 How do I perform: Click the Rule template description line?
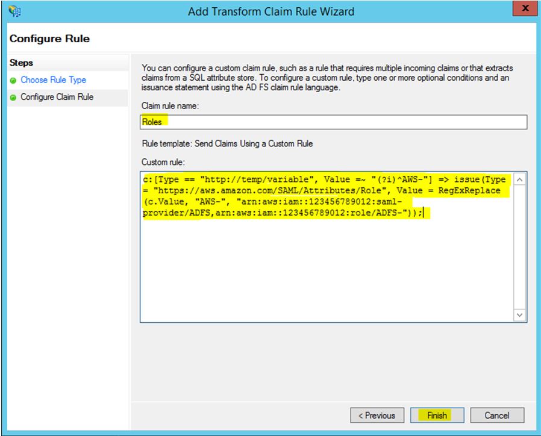pos(227,143)
